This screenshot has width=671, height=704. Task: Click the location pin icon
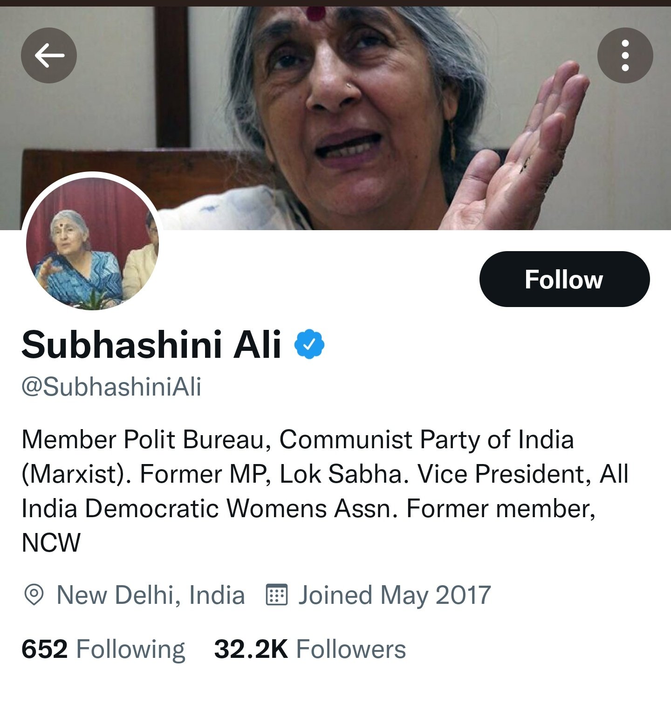coord(34,595)
